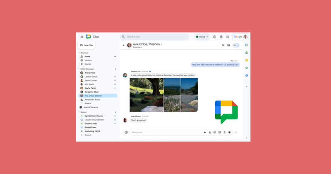The image size is (331, 174).
Task: Open Keep in the side panel
Action: [247, 60]
